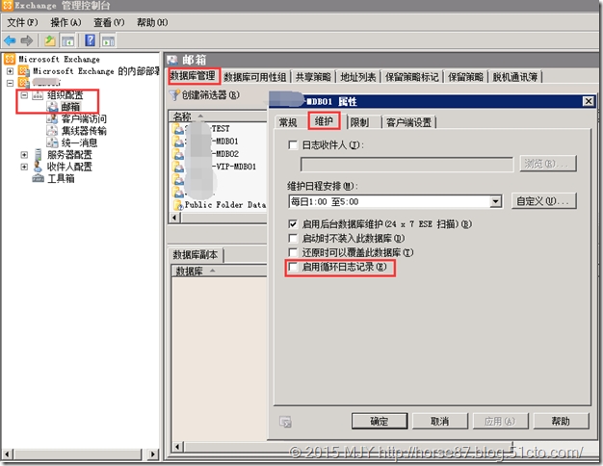Screen dimensions: 603x466
Task: Click the icon at dialog bottom-left corner
Action: pos(285,422)
